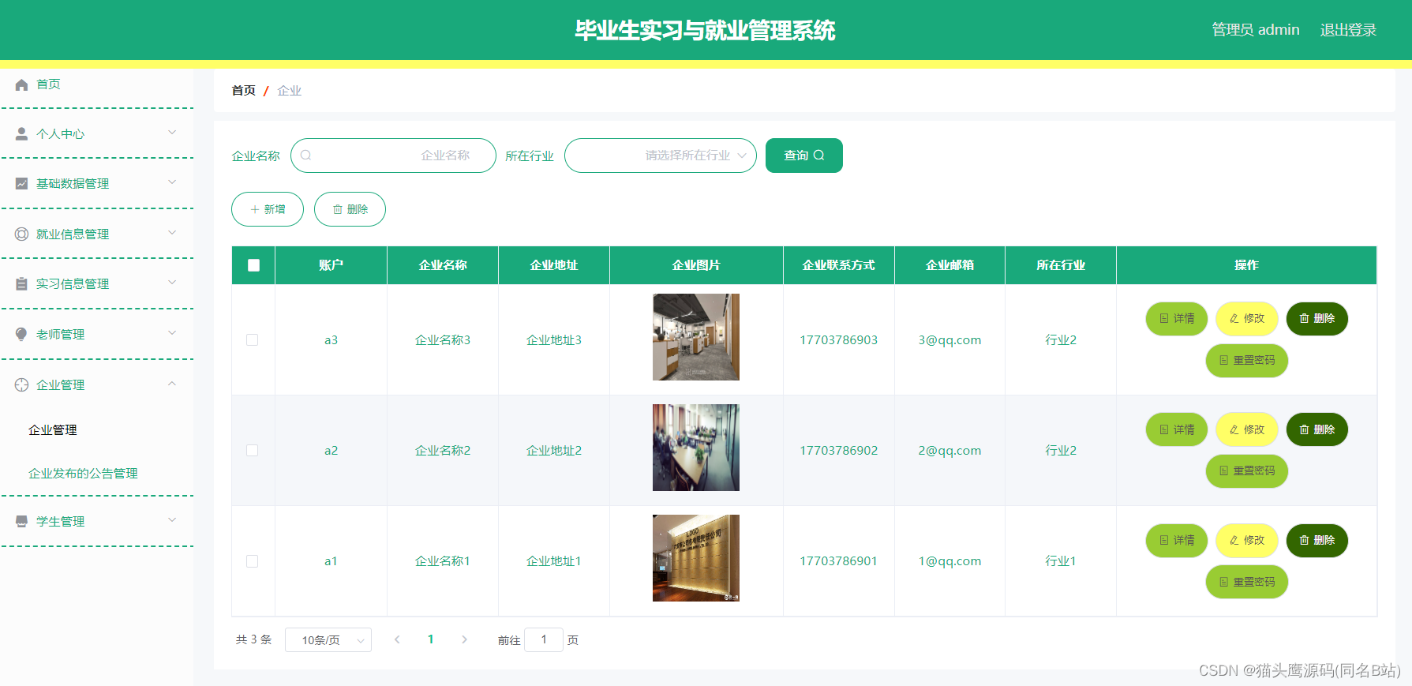Expand the 老师管理 menu chevron

click(172, 333)
